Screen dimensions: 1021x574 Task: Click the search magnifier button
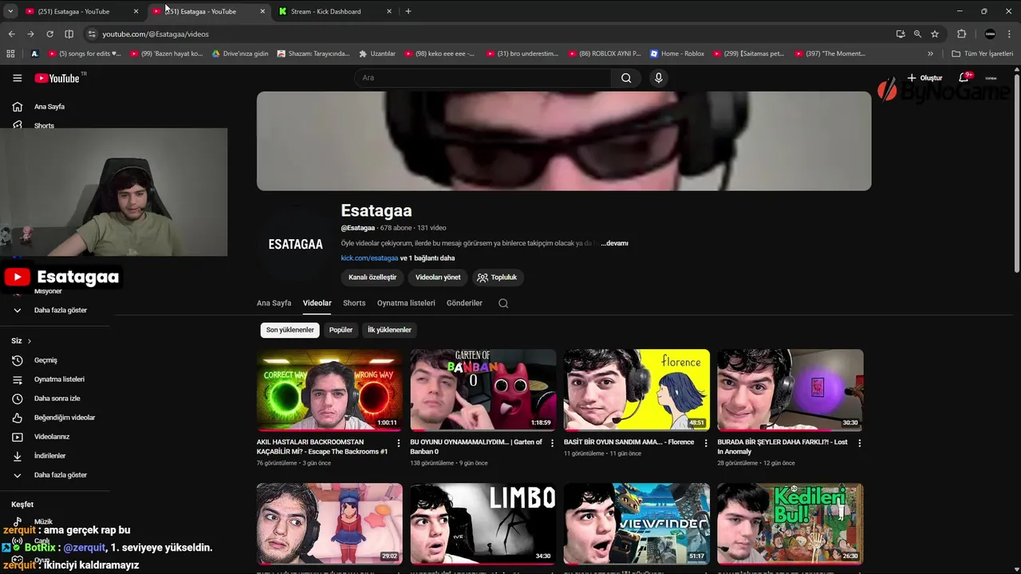click(626, 78)
